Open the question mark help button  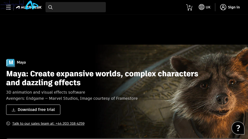pyautogui.click(x=238, y=128)
